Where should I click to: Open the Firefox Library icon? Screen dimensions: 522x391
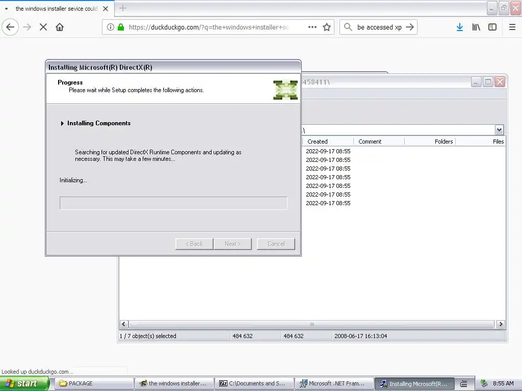(476, 27)
